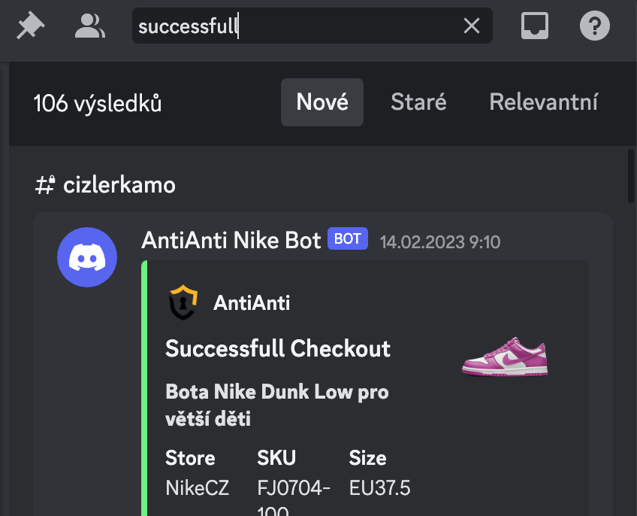Click the NikeCZ store value
Screen dimensions: 637x516
(198, 488)
